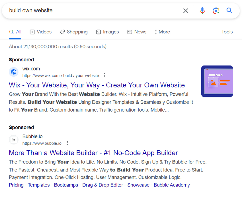The width and height of the screenshot is (242, 197).
Task: Click the wix.com site name text
Action: pyautogui.click(x=31, y=69)
